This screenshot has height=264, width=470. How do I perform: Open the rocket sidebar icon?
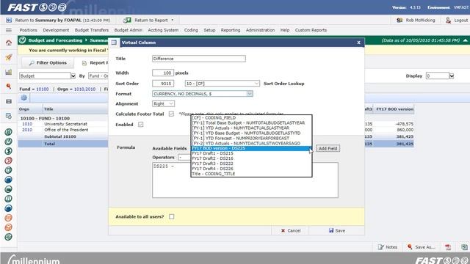(x=9, y=57)
